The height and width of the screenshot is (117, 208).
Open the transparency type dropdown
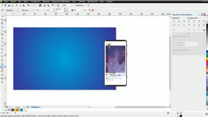(x=12, y=10)
